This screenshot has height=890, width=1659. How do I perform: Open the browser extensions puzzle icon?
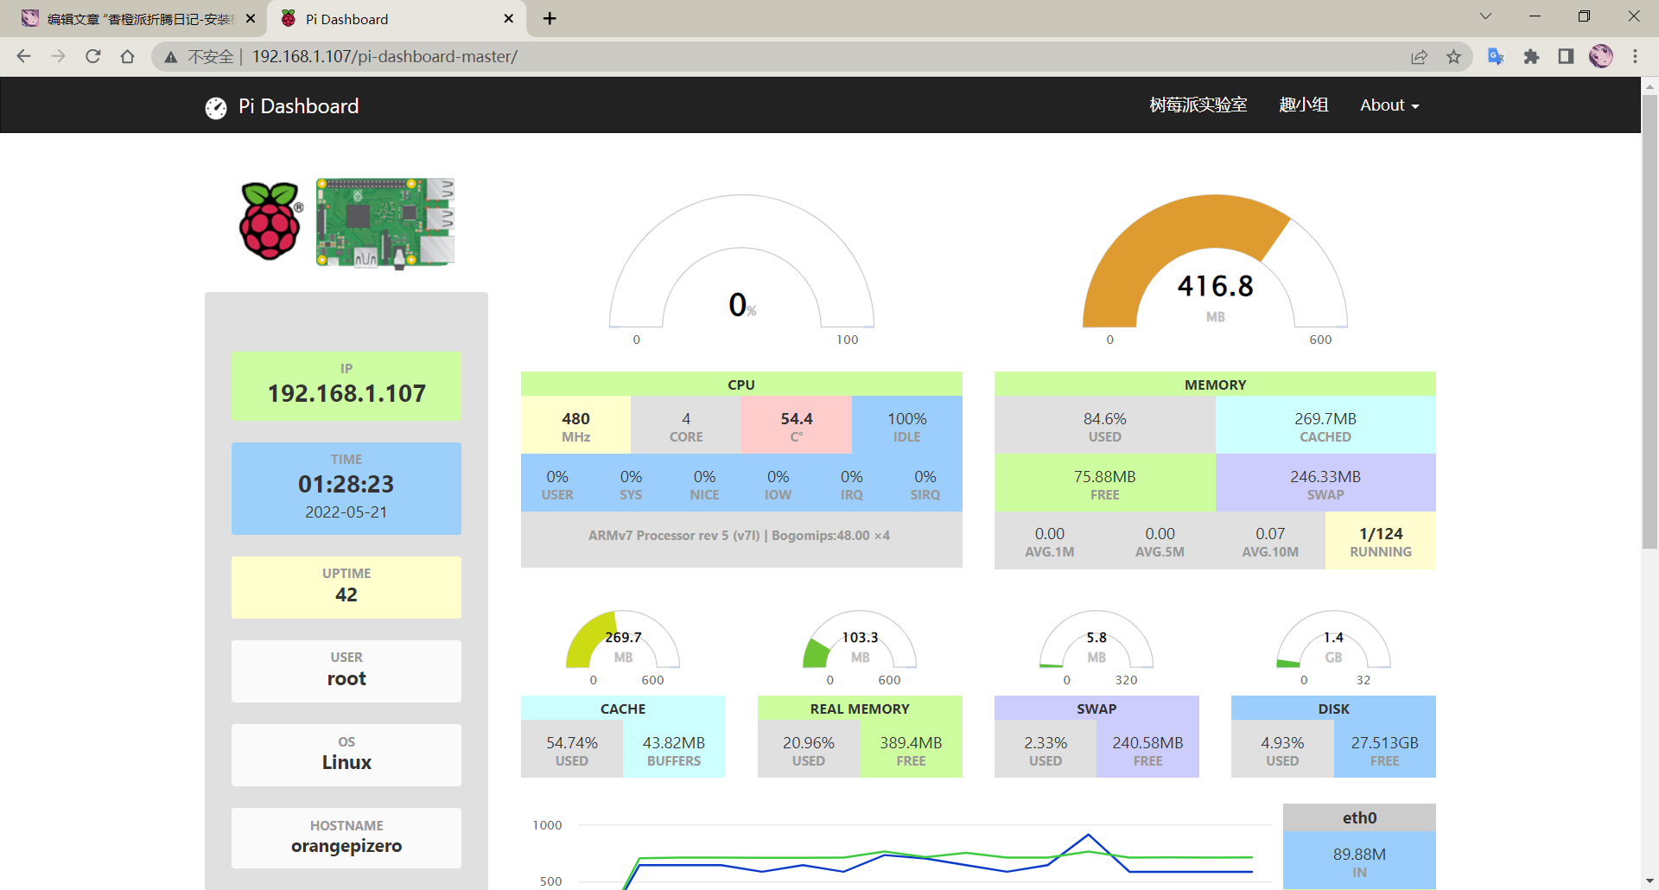[1531, 56]
